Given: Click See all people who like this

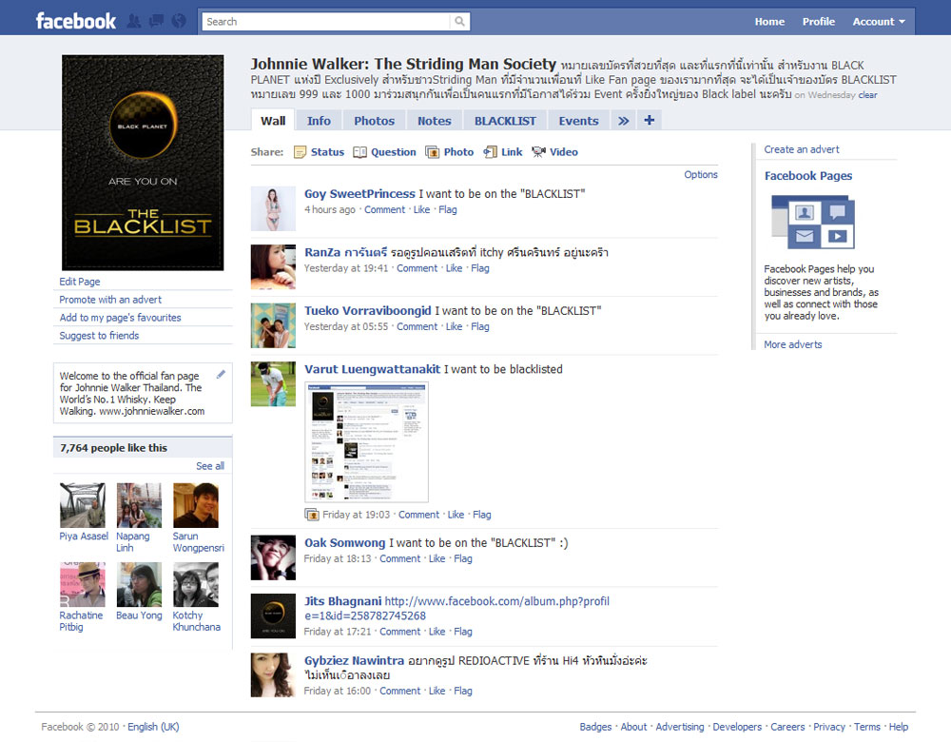Looking at the screenshot, I should pos(210,466).
